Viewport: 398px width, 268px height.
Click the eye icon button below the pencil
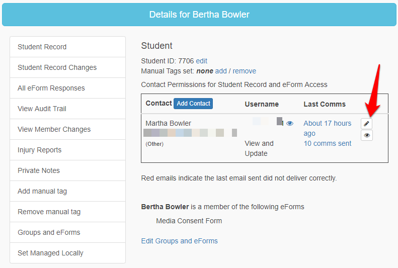click(367, 135)
